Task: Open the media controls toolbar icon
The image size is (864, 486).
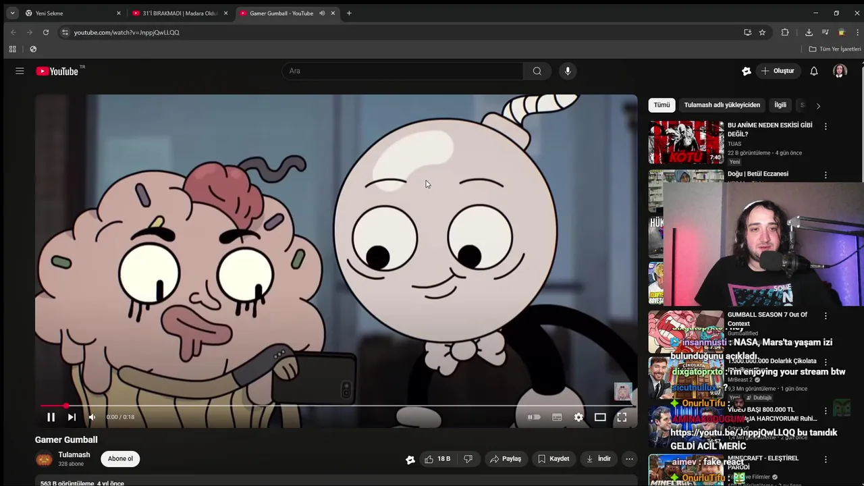Action: coord(825,32)
